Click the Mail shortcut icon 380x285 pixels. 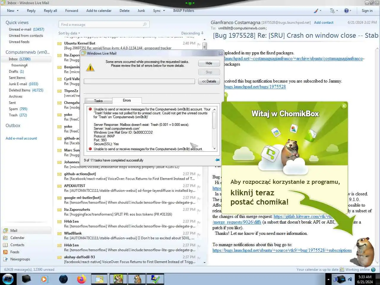pos(5,231)
